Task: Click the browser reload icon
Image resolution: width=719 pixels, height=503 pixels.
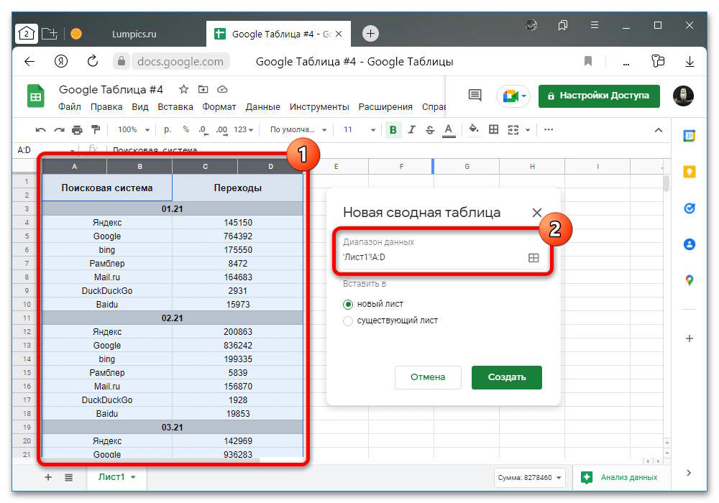Action: [x=93, y=61]
